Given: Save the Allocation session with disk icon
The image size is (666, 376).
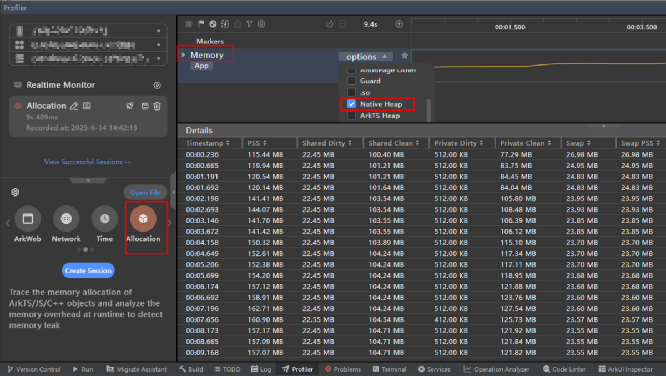Looking at the screenshot, I should pos(145,106).
